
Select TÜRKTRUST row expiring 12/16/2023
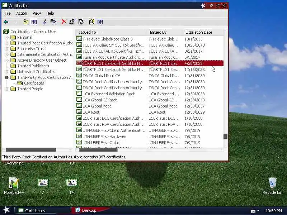pyautogui.click(x=150, y=70)
